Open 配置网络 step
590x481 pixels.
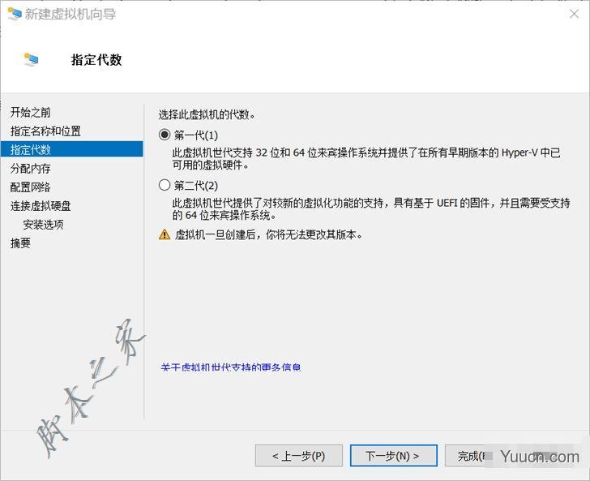pos(31,187)
